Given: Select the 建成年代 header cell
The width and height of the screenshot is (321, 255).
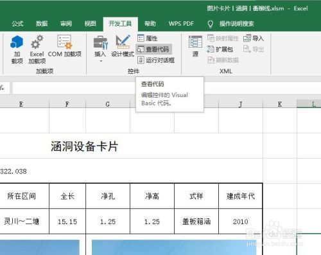Looking at the screenshot, I should [241, 196].
